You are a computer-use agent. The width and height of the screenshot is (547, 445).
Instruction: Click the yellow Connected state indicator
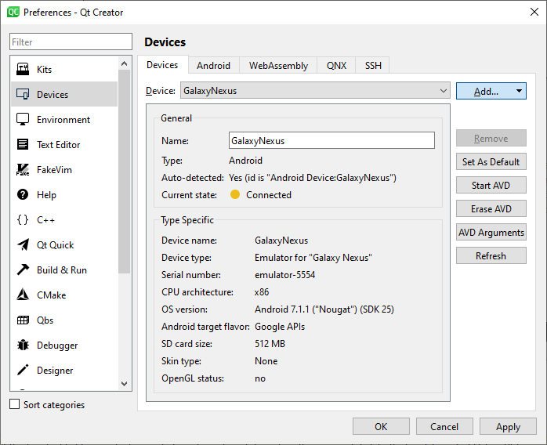coord(235,194)
